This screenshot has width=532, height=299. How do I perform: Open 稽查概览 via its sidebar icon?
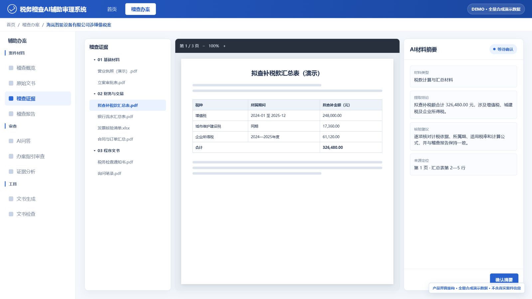pyautogui.click(x=11, y=68)
